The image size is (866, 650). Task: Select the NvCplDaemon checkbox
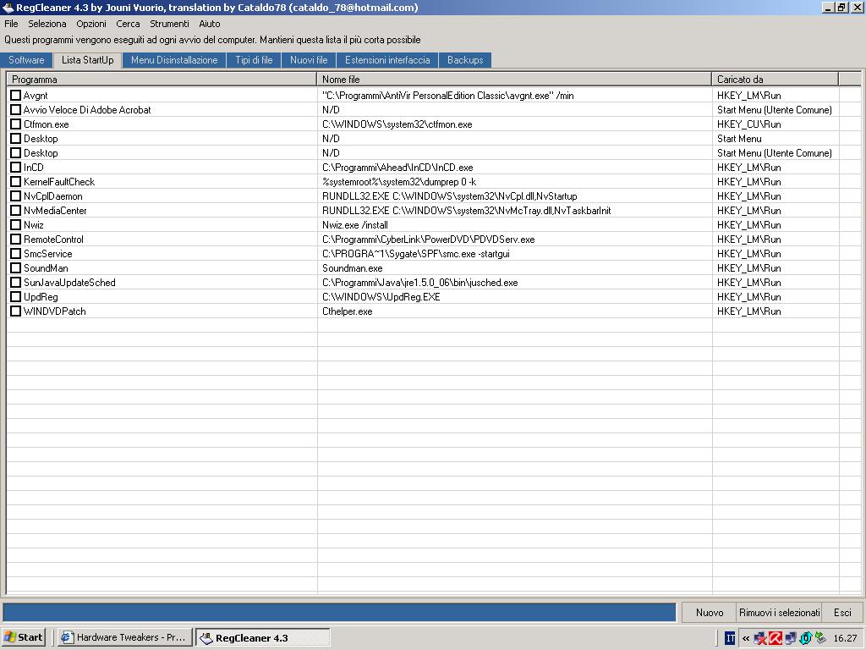tap(15, 196)
